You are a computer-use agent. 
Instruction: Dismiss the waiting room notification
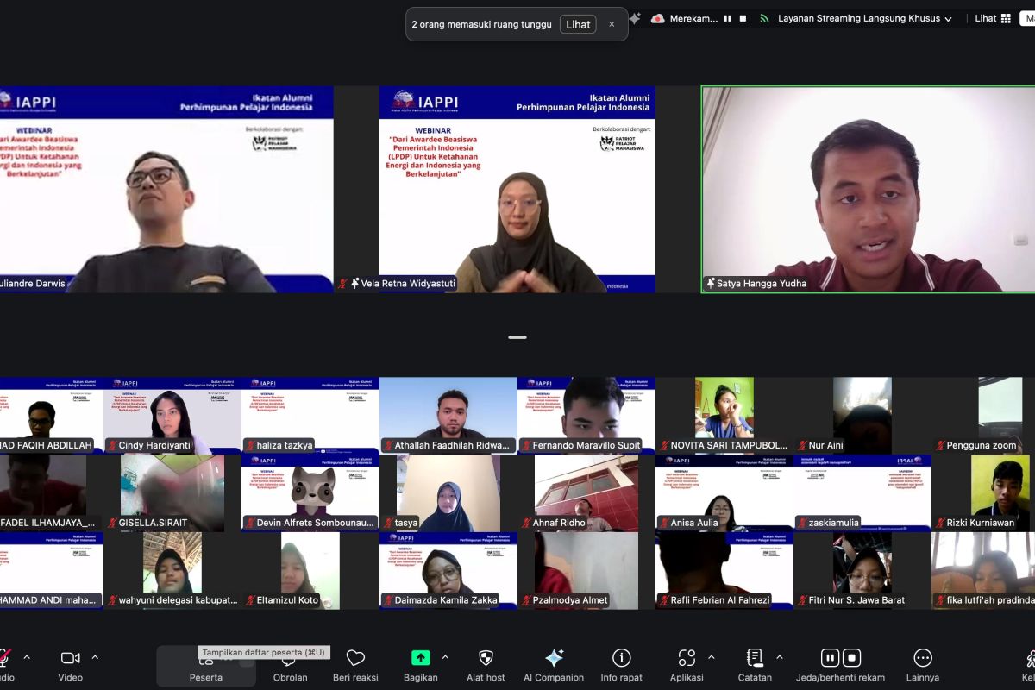click(x=612, y=24)
